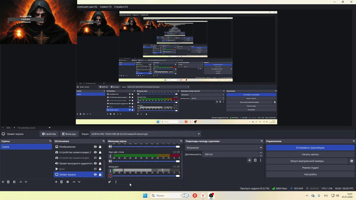Delete selected scene with trash icon
The width and height of the screenshot is (356, 200).
(x=8, y=182)
